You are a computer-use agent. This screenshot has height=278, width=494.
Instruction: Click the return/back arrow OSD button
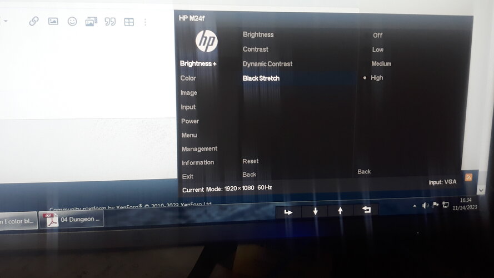366,209
